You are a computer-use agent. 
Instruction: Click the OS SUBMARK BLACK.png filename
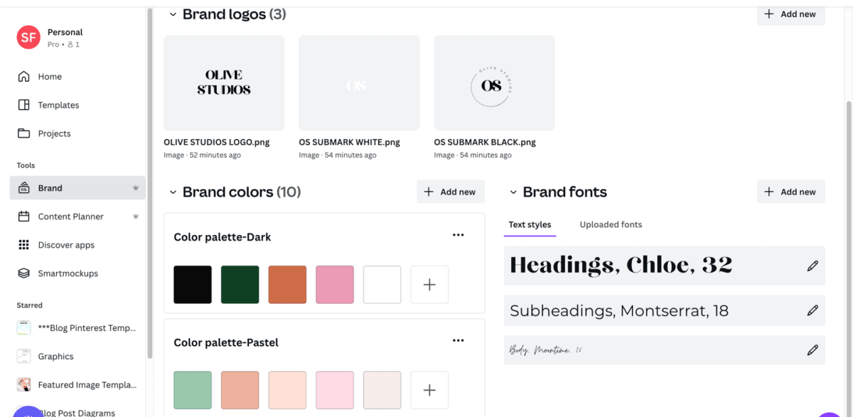pyautogui.click(x=485, y=142)
